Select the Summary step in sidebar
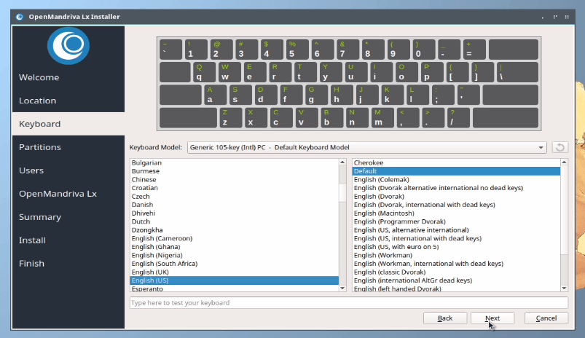This screenshot has width=585, height=338. (68, 217)
